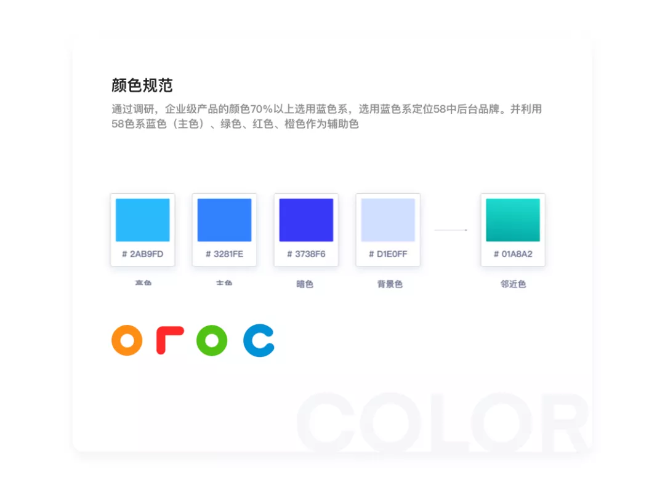Select the pale background D1E0FF swatch
The height and width of the screenshot is (488, 665).
(x=388, y=220)
